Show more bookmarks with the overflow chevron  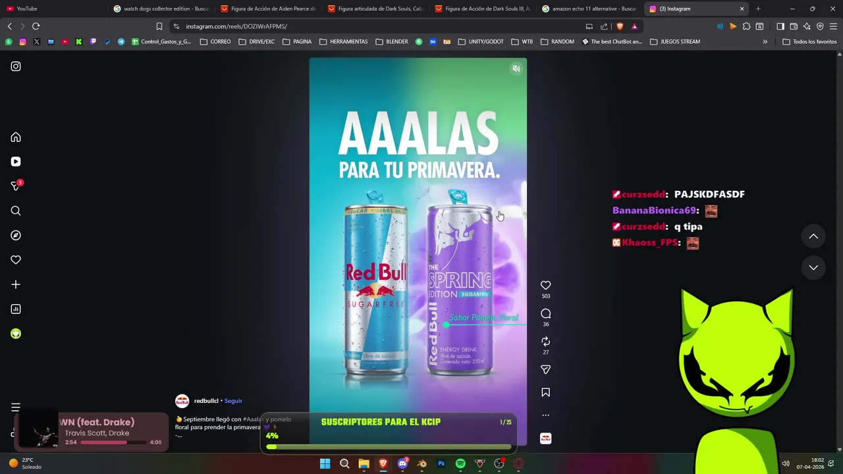[x=765, y=41]
